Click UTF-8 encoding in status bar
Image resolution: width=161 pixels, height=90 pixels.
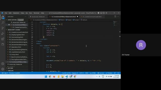coord(82,73)
